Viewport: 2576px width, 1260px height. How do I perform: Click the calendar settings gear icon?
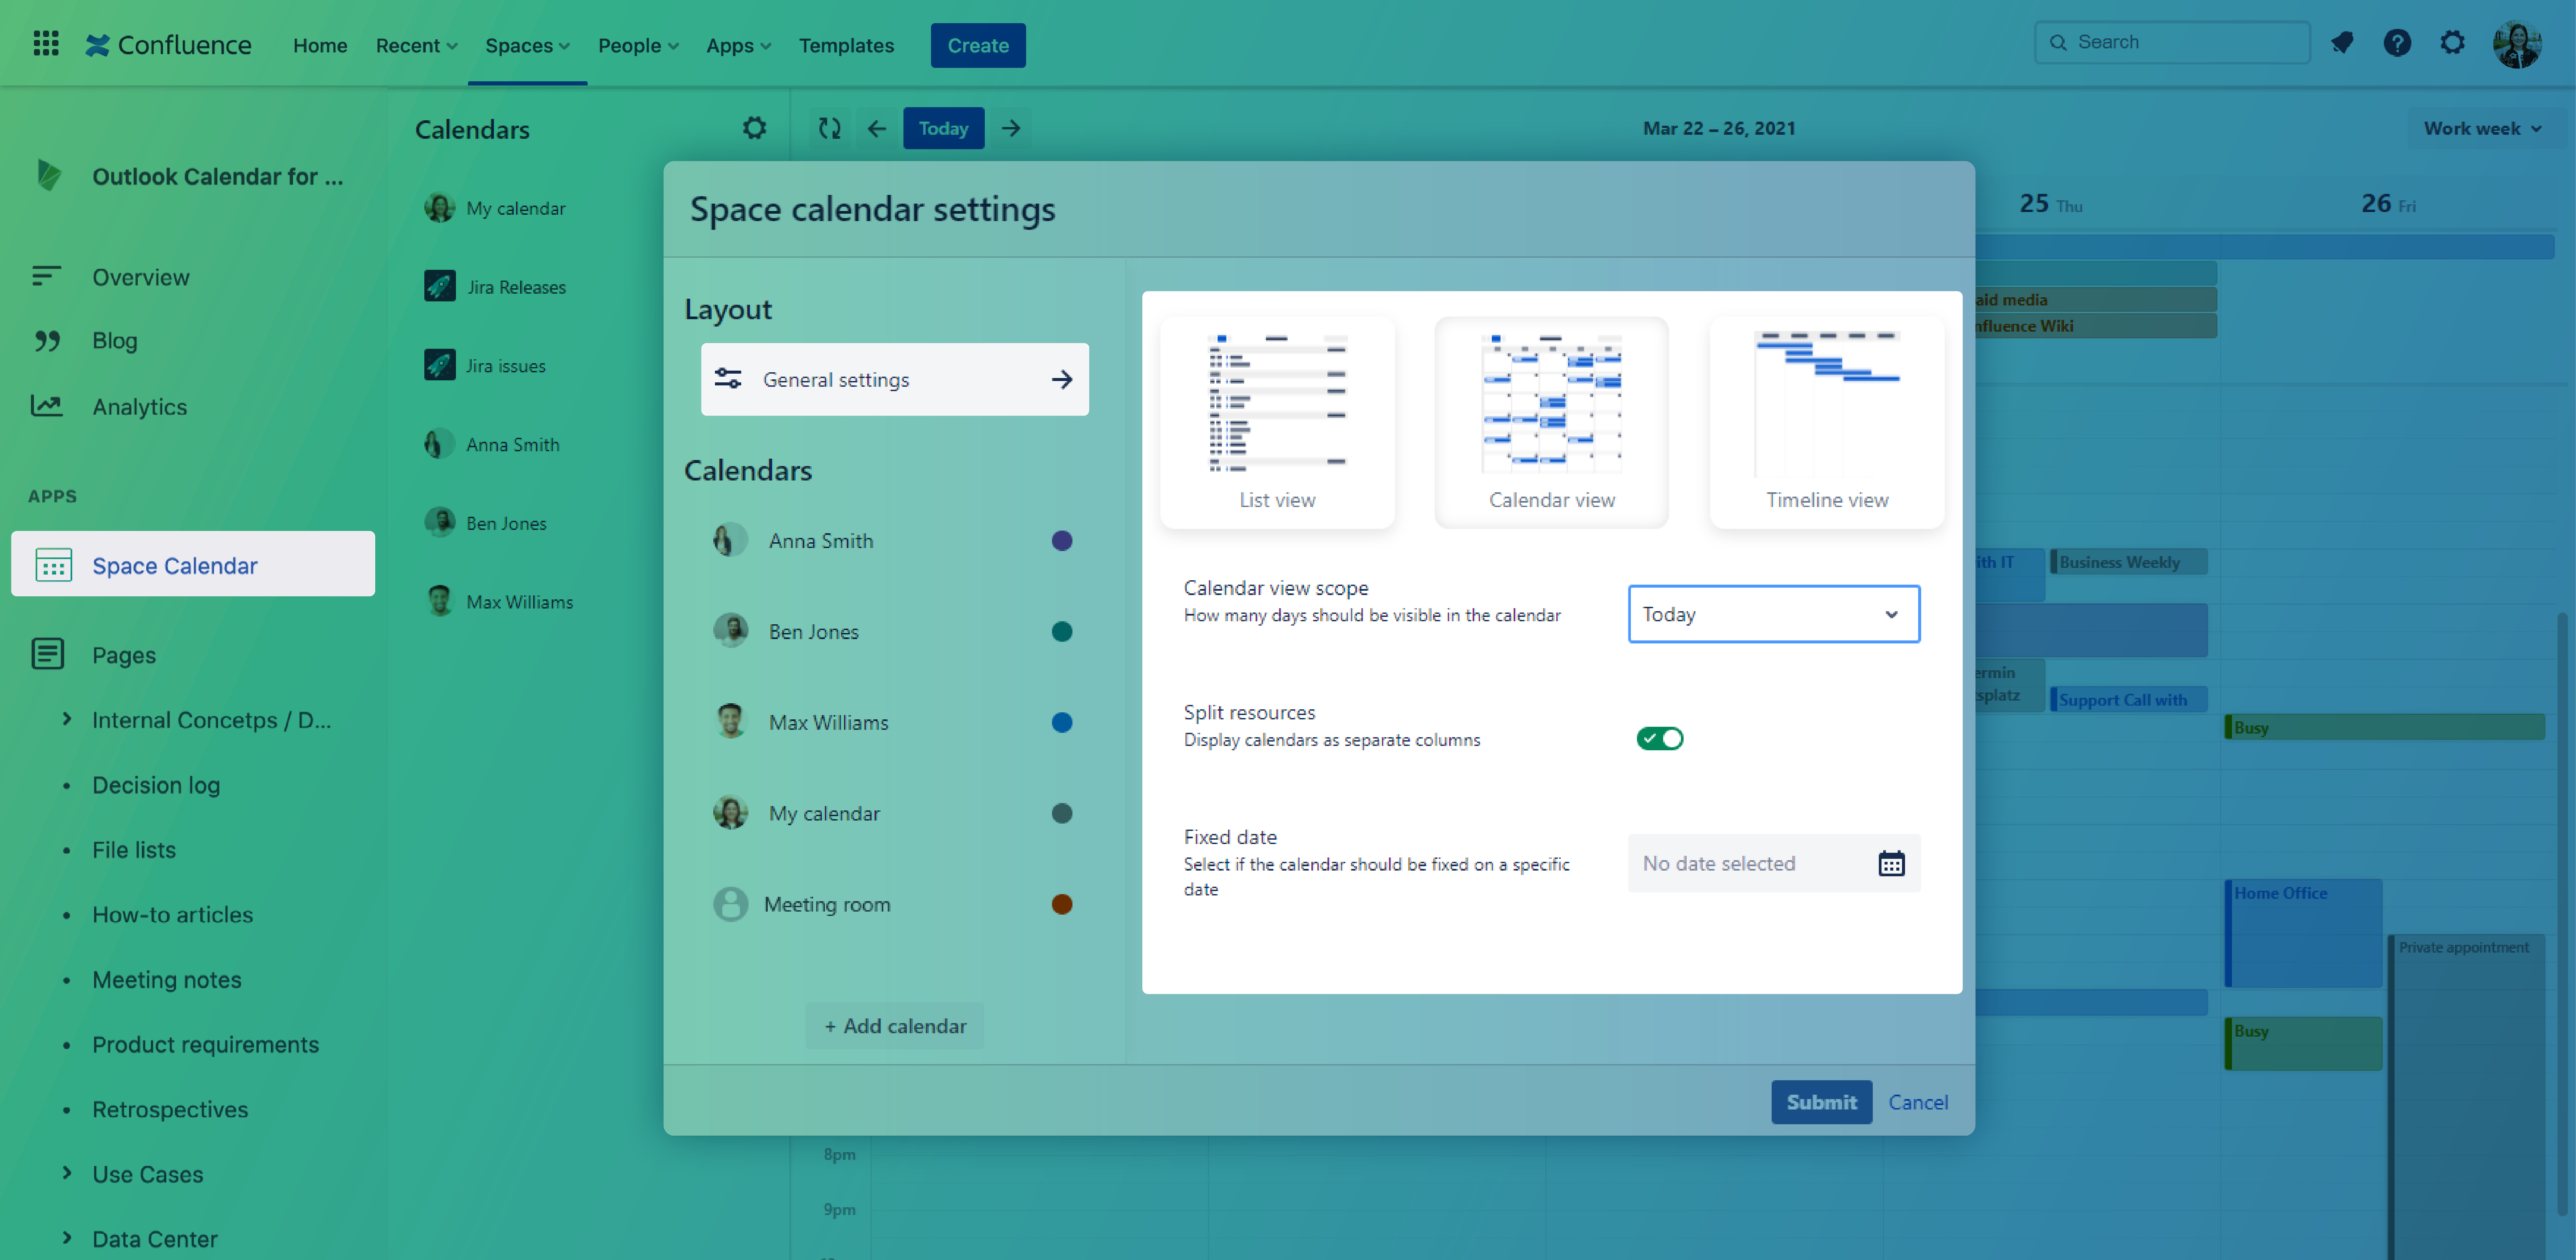click(x=754, y=128)
